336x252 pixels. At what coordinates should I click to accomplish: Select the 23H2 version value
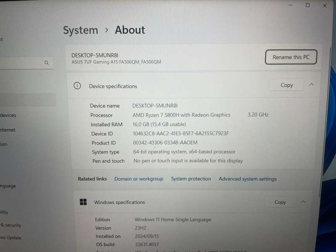pyautogui.click(x=140, y=228)
